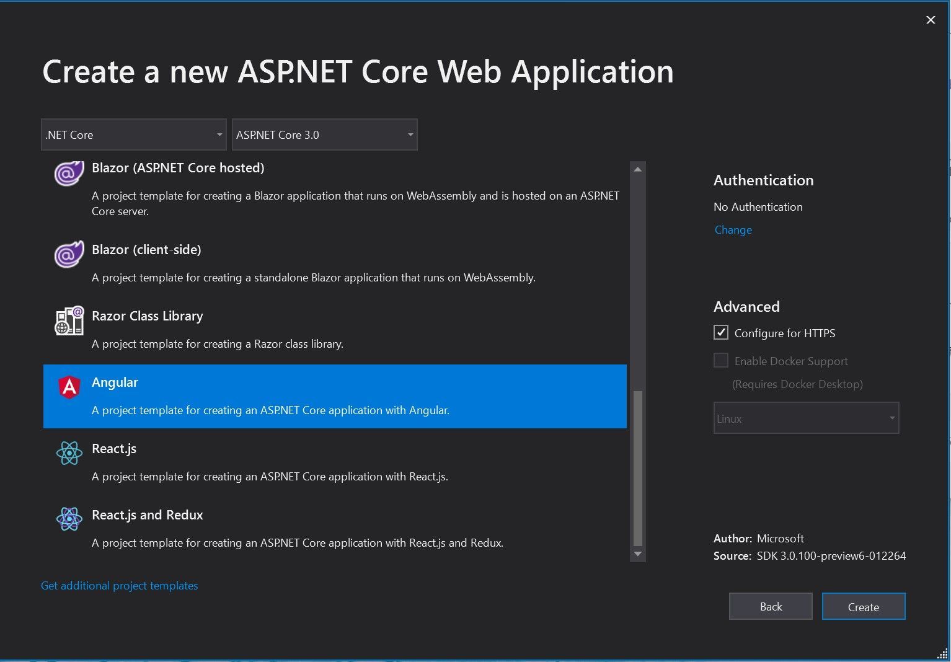This screenshot has width=951, height=662.
Task: Click the Blazor (client-side) template icon
Action: tap(69, 254)
